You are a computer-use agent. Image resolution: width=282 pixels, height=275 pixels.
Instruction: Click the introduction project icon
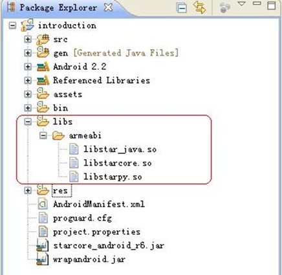[27, 25]
